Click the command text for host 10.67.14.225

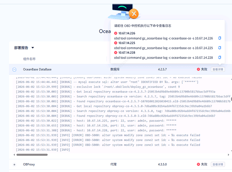point(163,48)
